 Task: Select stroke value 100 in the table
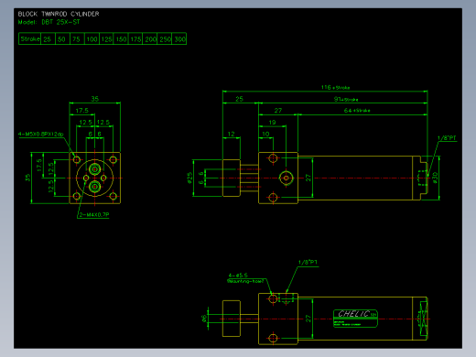point(92,39)
